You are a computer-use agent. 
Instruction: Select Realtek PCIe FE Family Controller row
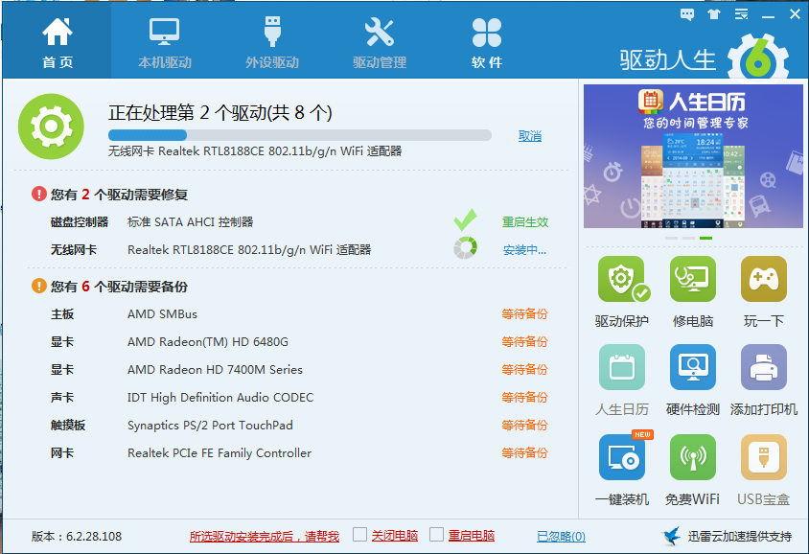tap(299, 453)
